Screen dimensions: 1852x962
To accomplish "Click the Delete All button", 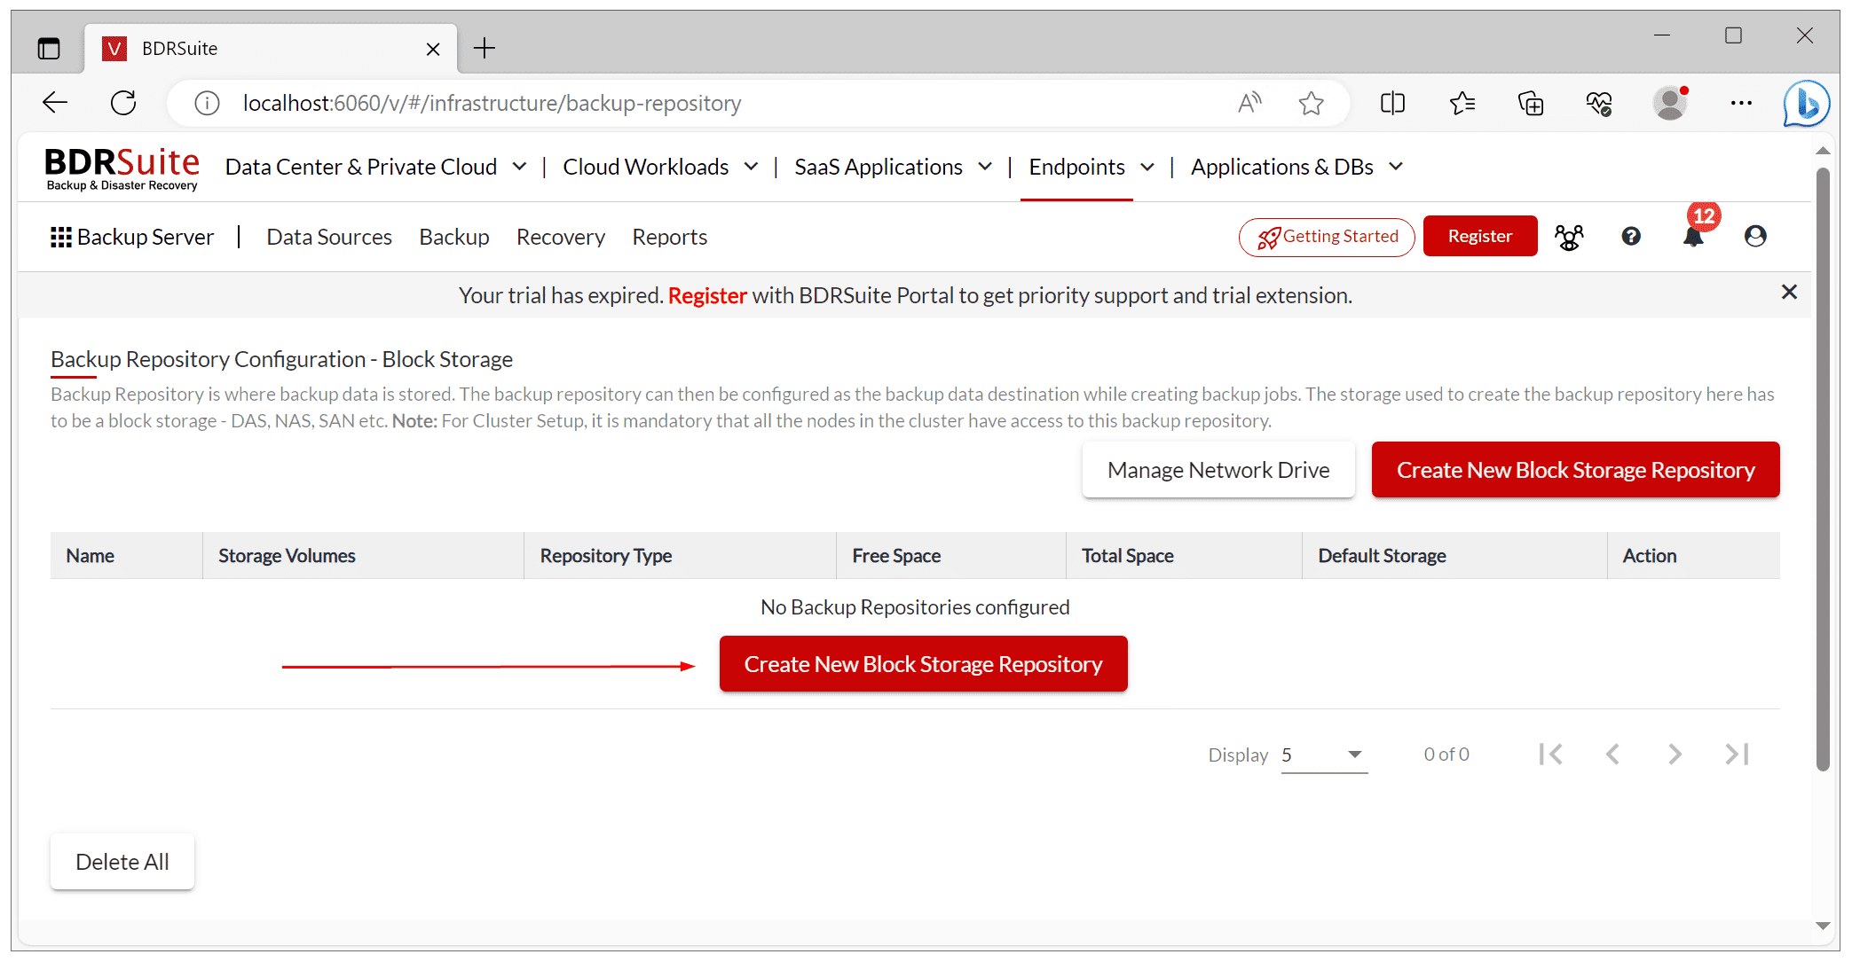I will [x=122, y=860].
